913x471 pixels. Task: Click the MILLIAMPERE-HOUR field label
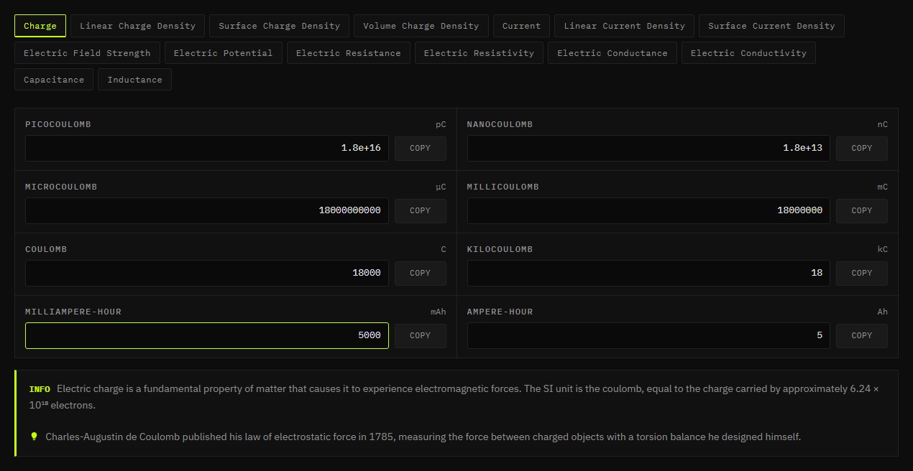[73, 312]
